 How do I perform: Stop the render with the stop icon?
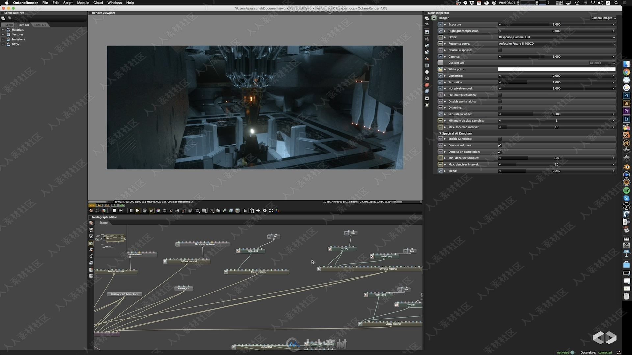114,211
